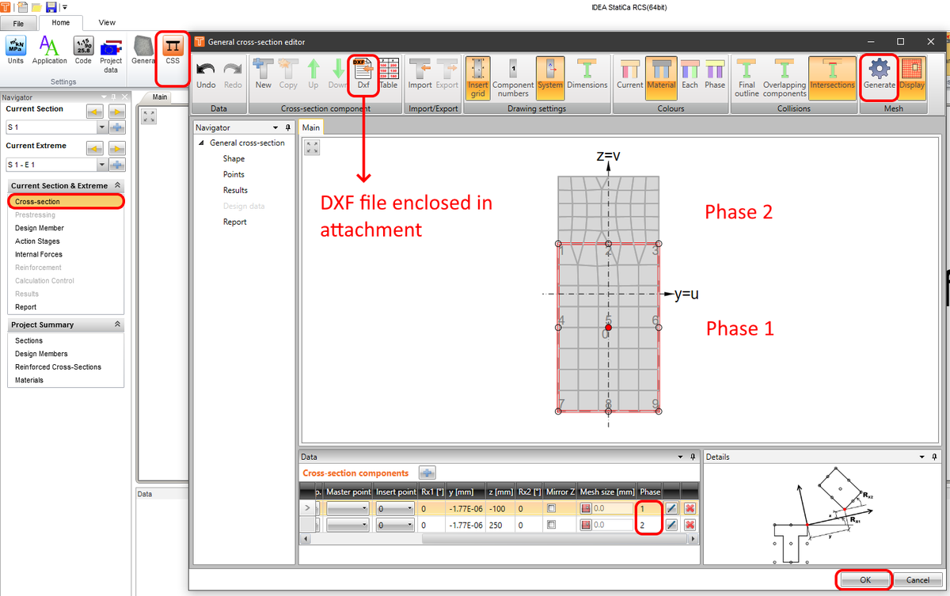Image resolution: width=950 pixels, height=596 pixels.
Task: Confirm the editor with the OK button
Action: [x=864, y=579]
